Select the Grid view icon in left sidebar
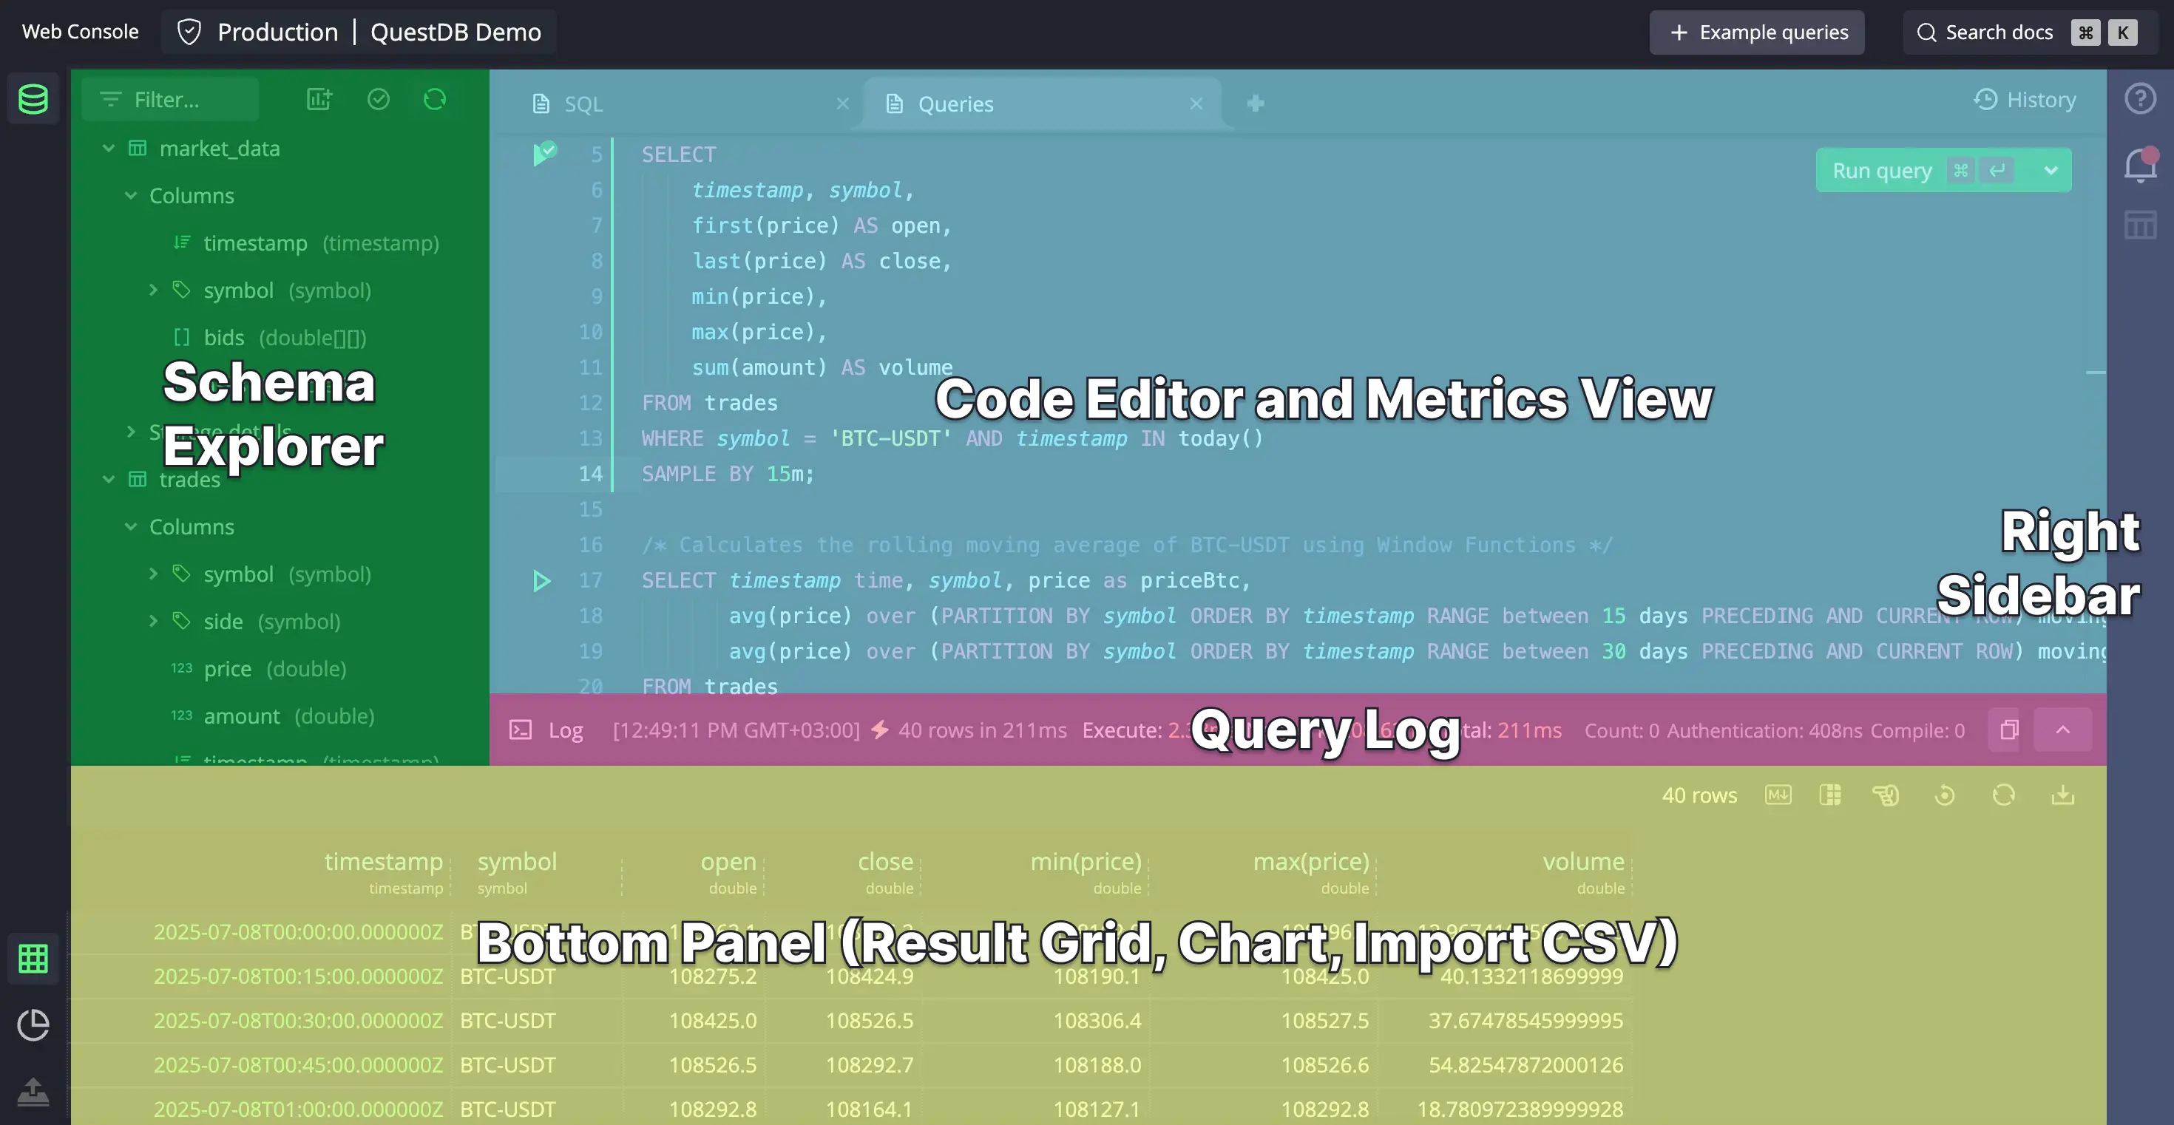 click(33, 958)
